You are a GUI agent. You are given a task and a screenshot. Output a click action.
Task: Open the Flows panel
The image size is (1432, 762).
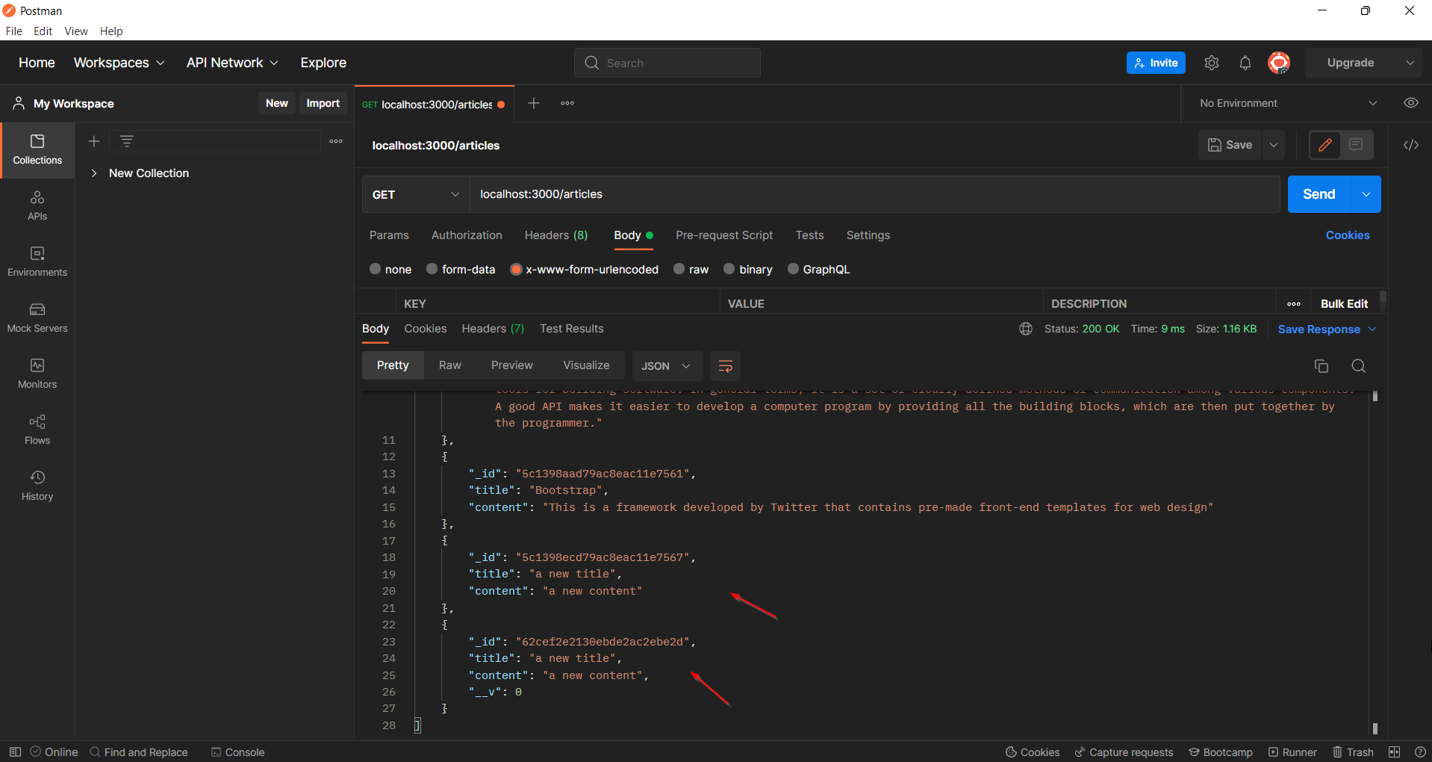pos(37,430)
